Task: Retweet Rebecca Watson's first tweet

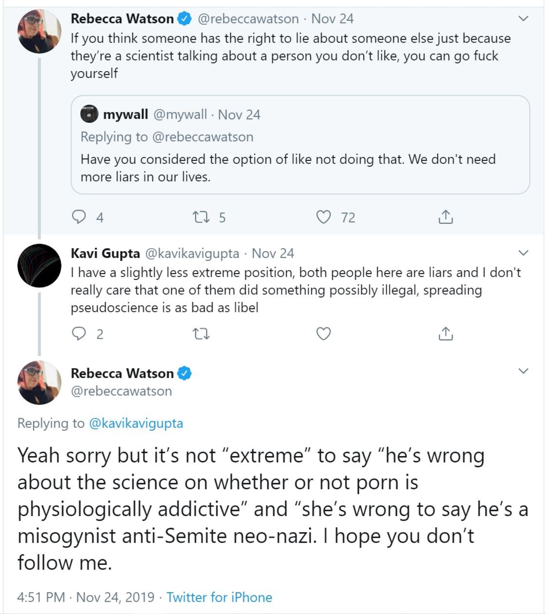Action: pyautogui.click(x=201, y=217)
